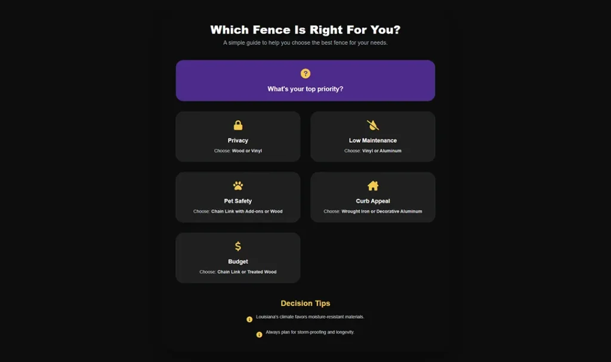The height and width of the screenshot is (362, 611).
Task: Click the broom icon for Low Maintenance
Action: [372, 125]
